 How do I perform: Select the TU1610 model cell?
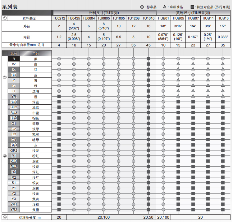coord(148,18)
